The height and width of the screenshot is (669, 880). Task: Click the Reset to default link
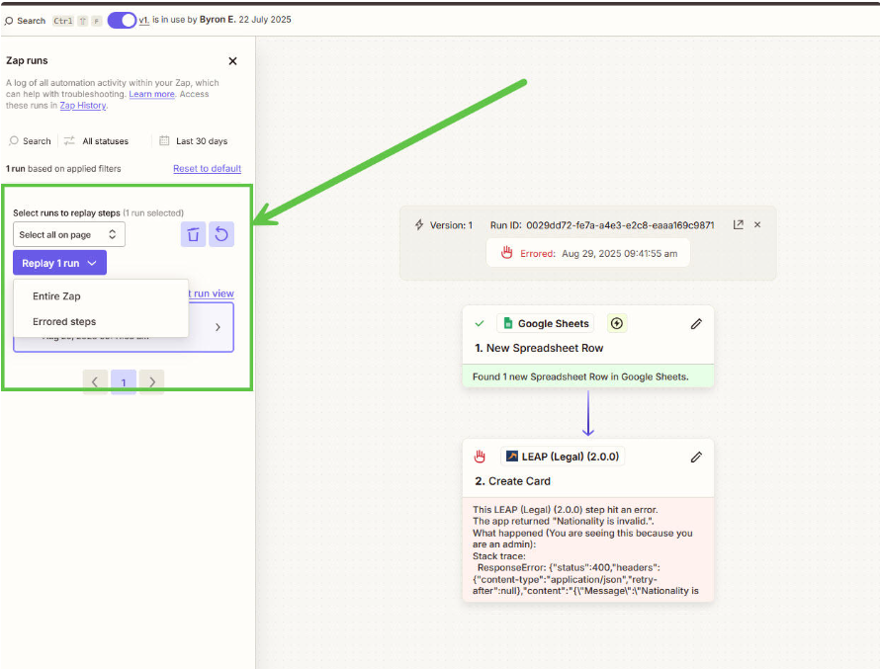click(207, 169)
